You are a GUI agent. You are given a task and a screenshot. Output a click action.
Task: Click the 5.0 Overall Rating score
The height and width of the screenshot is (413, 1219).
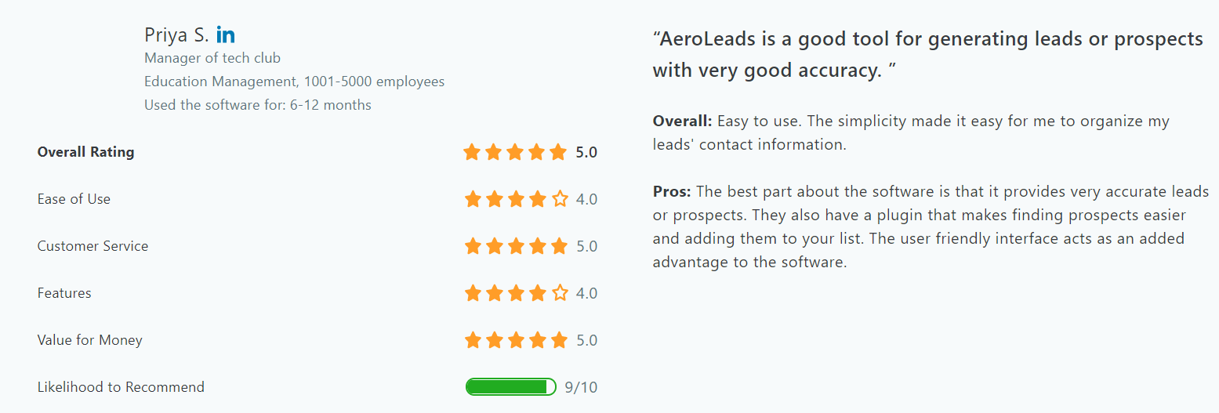586,152
